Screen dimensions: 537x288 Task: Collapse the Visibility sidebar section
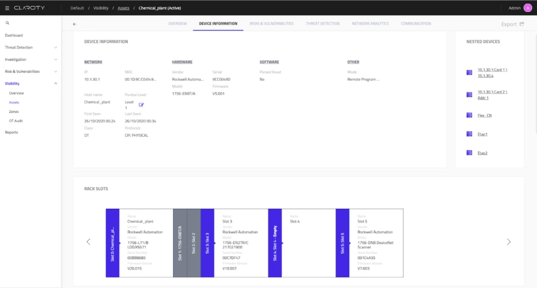pyautogui.click(x=56, y=83)
